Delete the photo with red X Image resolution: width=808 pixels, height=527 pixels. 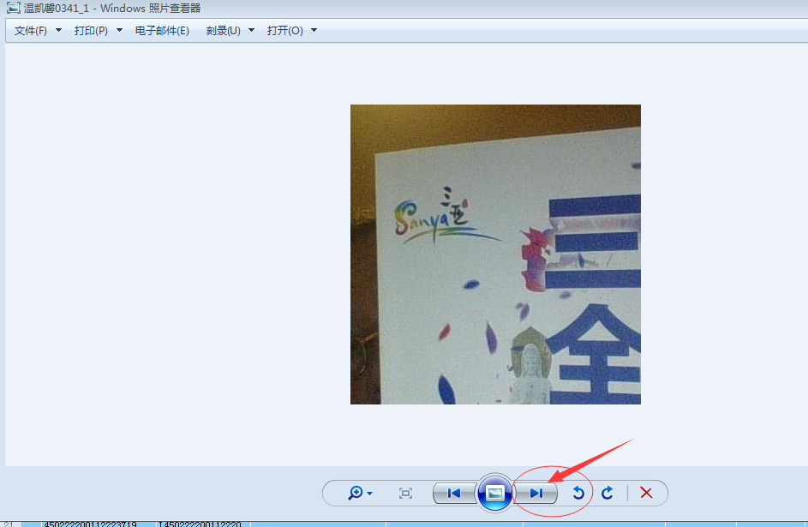click(x=646, y=493)
